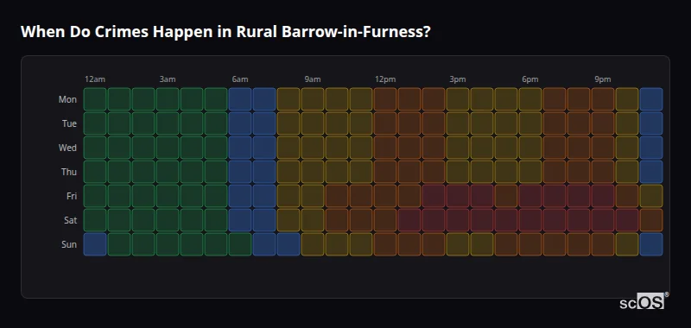
Task: Click the Tuesday 3pm heatmap cell
Action: (458, 123)
